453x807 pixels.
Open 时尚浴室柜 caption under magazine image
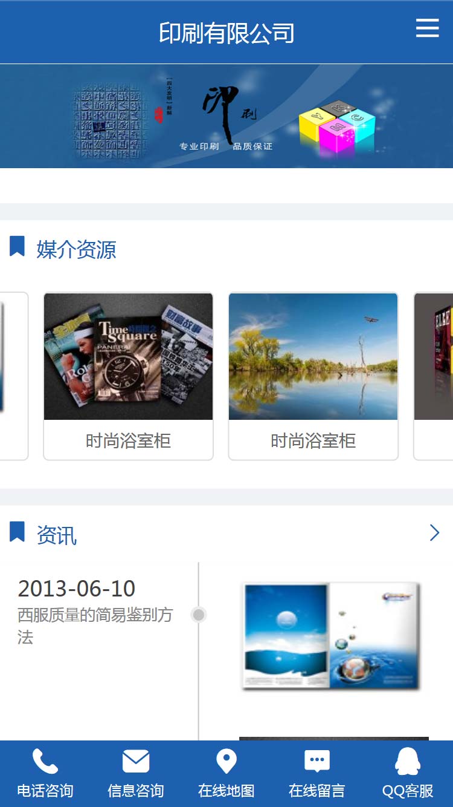pos(128,440)
